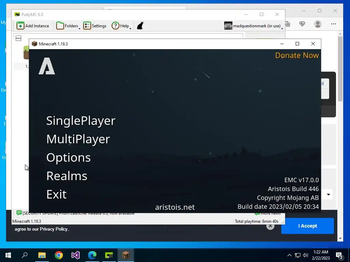350x262 pixels.
Task: Dismiss the privacy banner with X
Action: [x=270, y=227]
